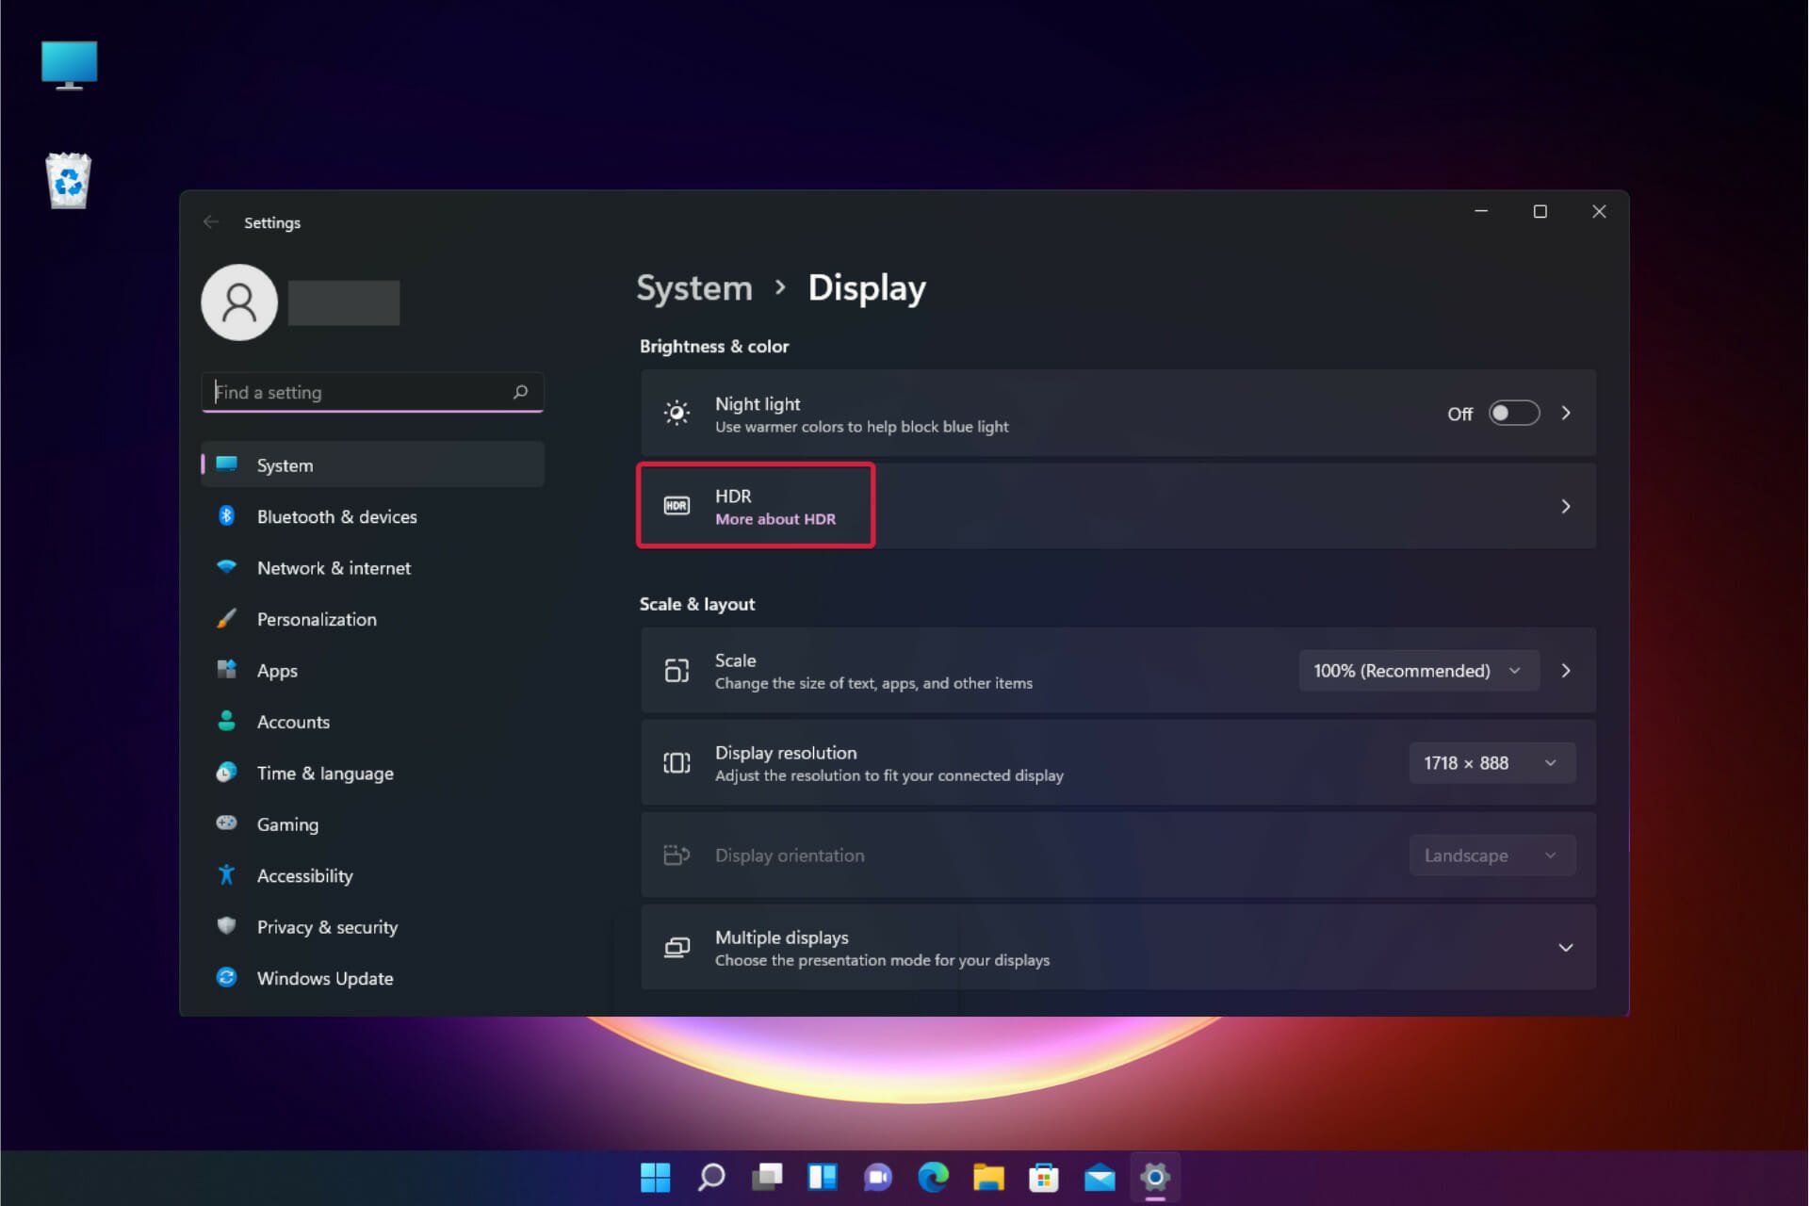Image resolution: width=1809 pixels, height=1206 pixels.
Task: Click the Night light sun icon
Action: pos(677,414)
